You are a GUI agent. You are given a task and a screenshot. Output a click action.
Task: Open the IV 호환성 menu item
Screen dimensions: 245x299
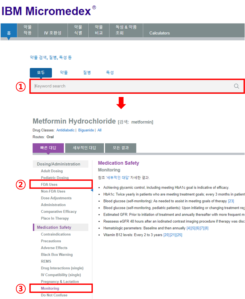tap(53, 33)
